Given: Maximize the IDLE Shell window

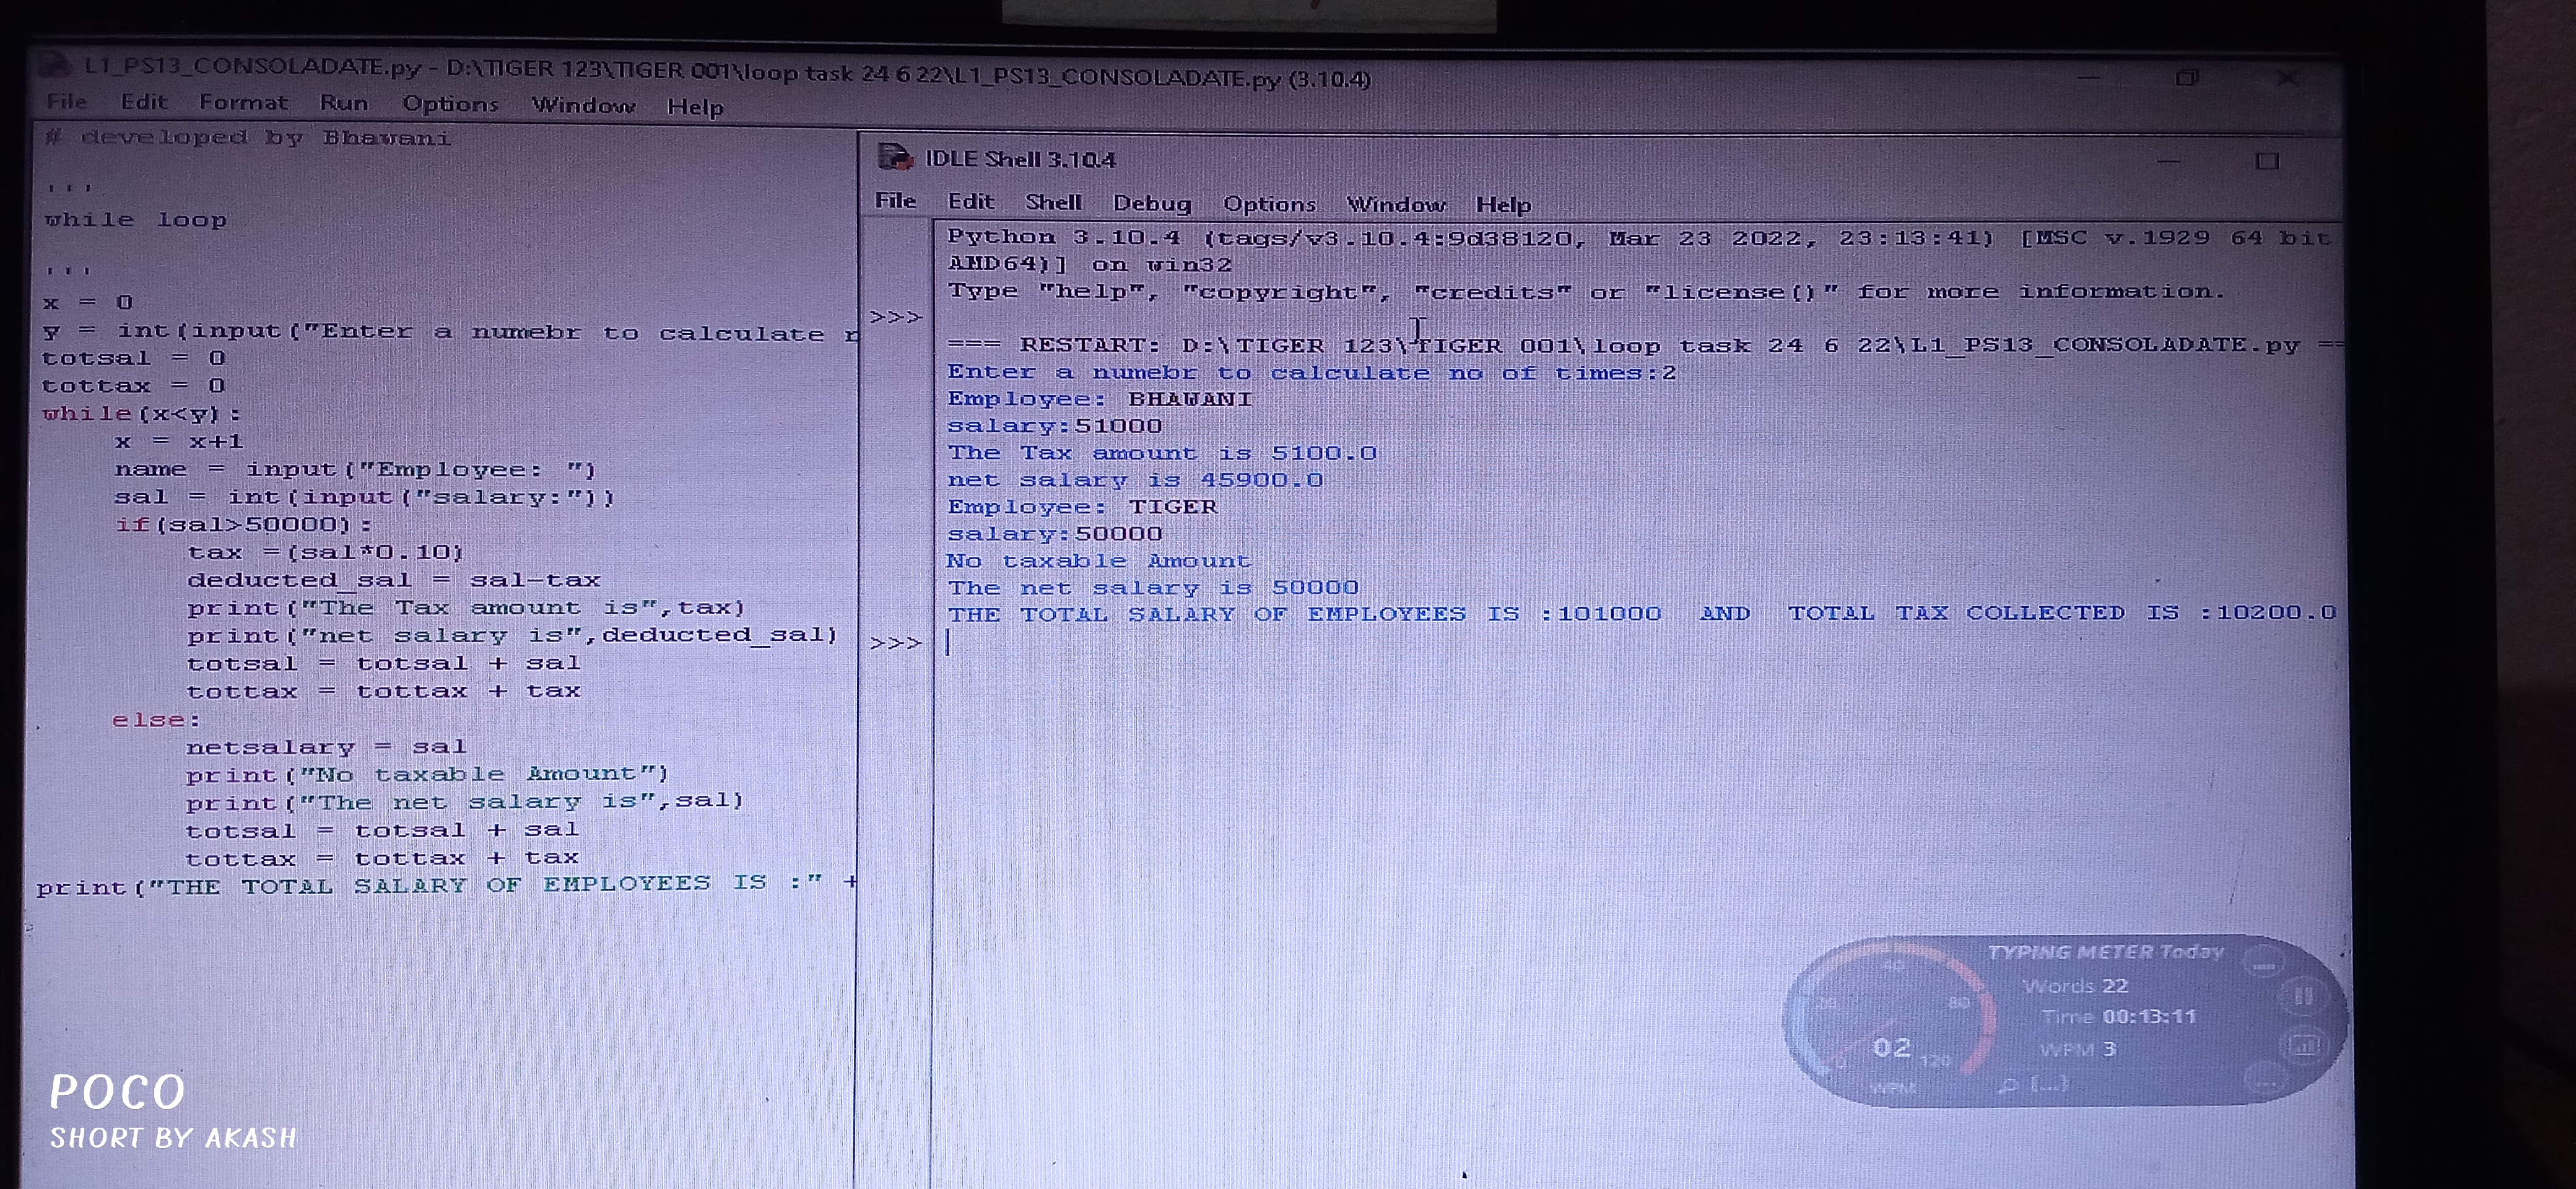Looking at the screenshot, I should pyautogui.click(x=2267, y=161).
